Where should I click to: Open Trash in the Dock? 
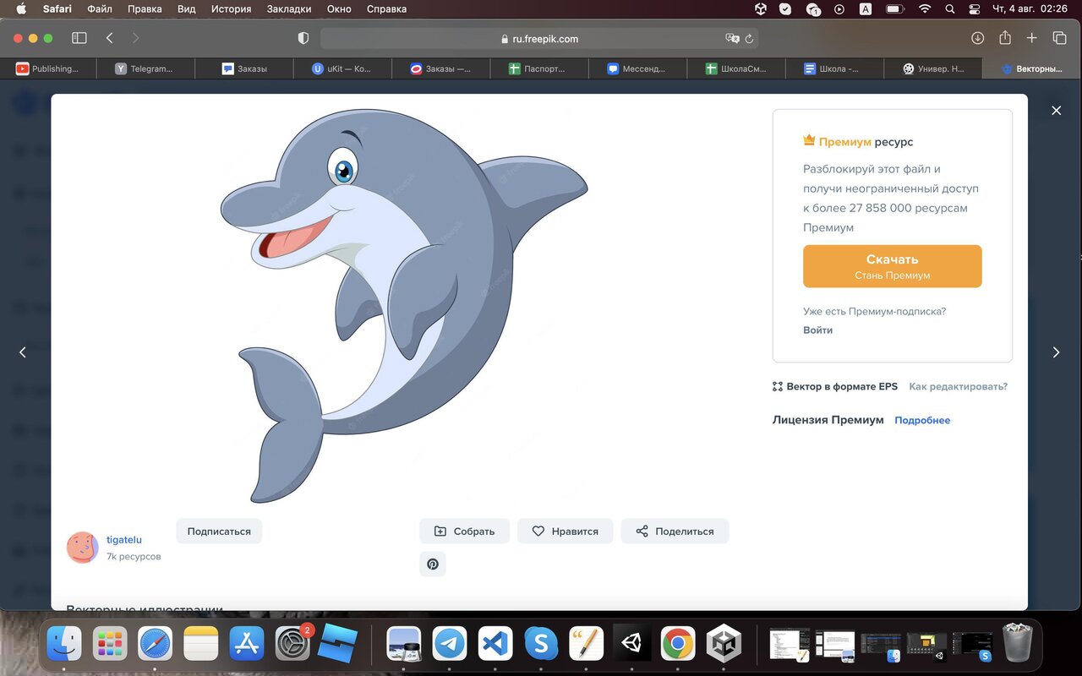(1018, 644)
